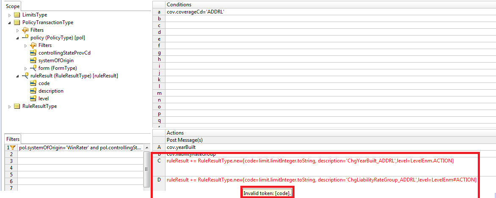Click the LimitsType type icon
Image resolution: width=496 pixels, height=198 pixels.
[x=17, y=15]
